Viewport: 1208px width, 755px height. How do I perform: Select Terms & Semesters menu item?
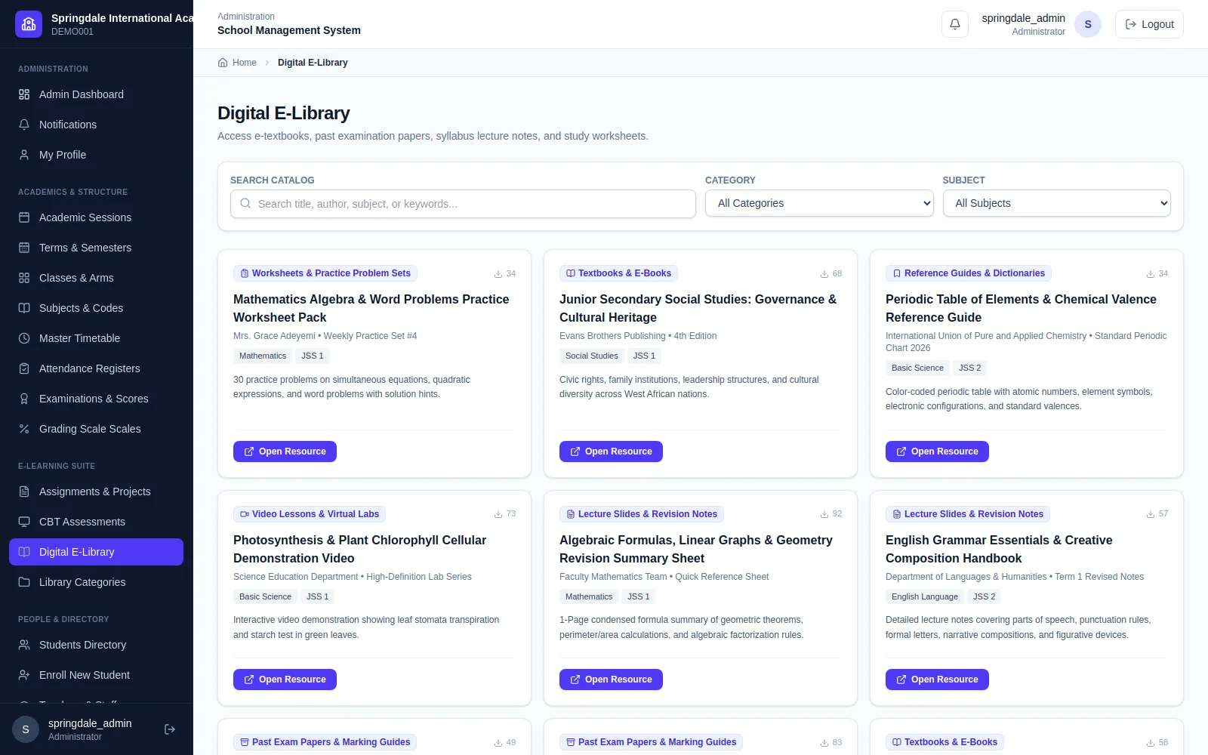pyautogui.click(x=97, y=248)
